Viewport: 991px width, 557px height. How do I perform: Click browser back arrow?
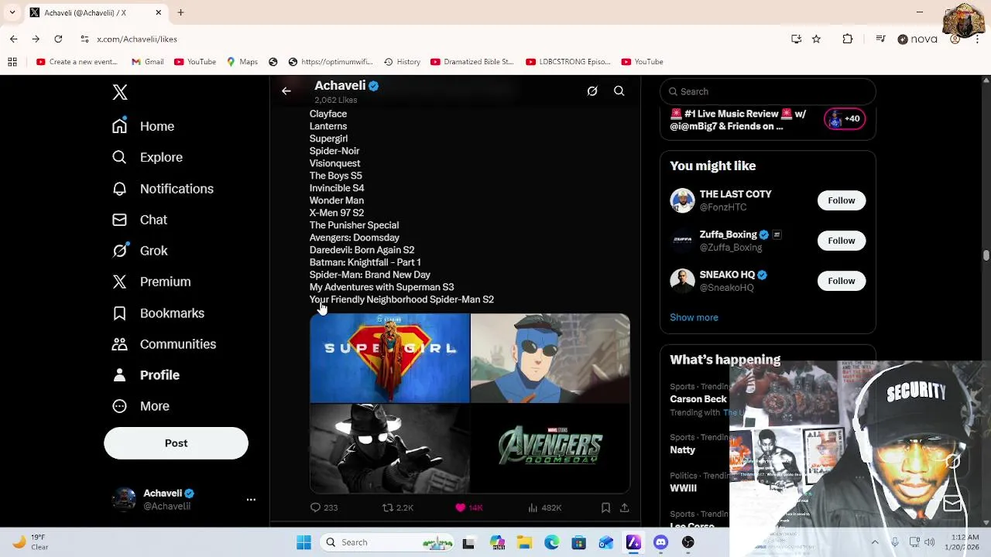(x=14, y=39)
